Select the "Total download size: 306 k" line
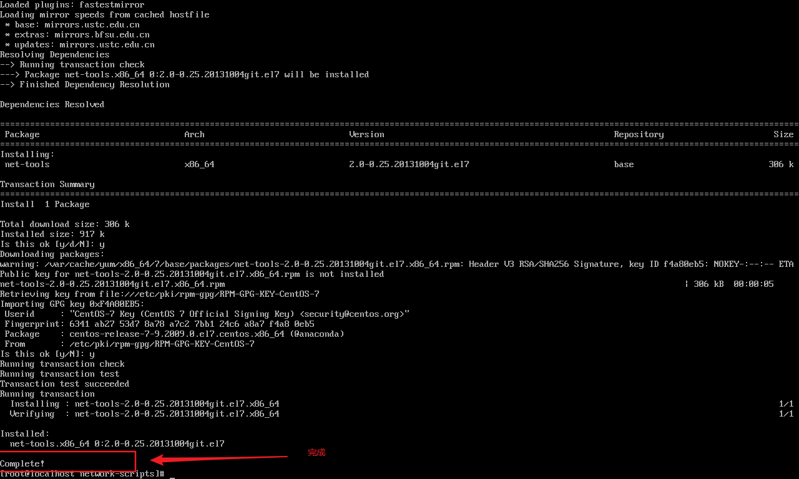Screen dimensions: 799x479 click(x=64, y=224)
